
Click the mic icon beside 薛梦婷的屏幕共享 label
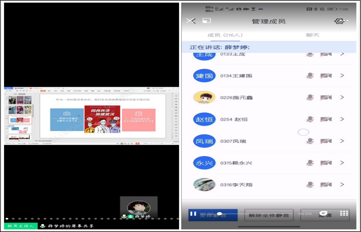43,226
